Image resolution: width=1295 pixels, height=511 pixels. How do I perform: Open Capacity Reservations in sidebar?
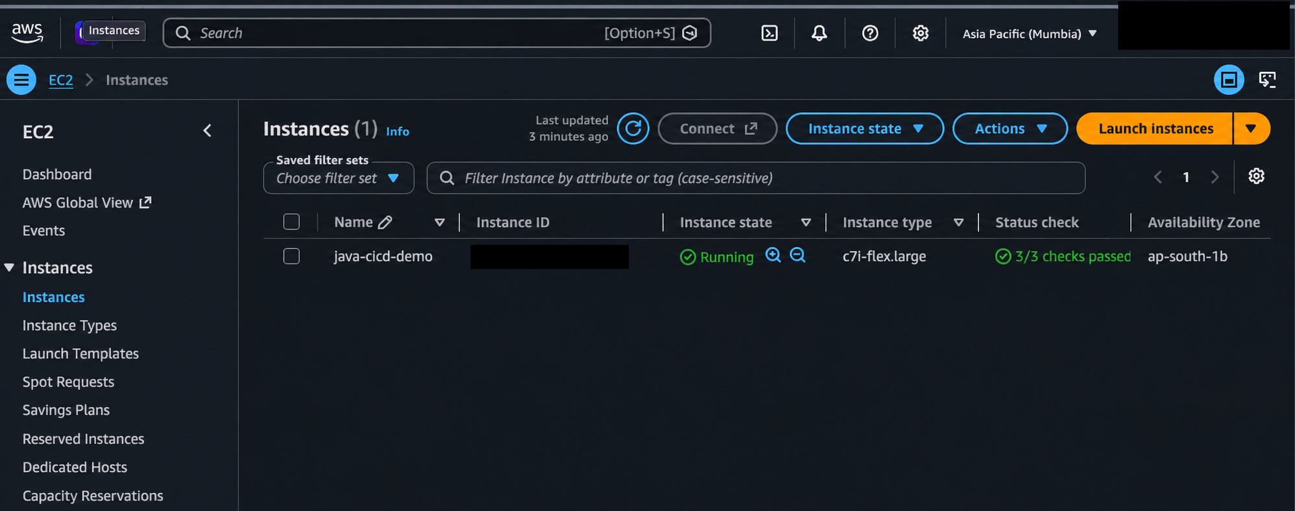click(x=93, y=496)
